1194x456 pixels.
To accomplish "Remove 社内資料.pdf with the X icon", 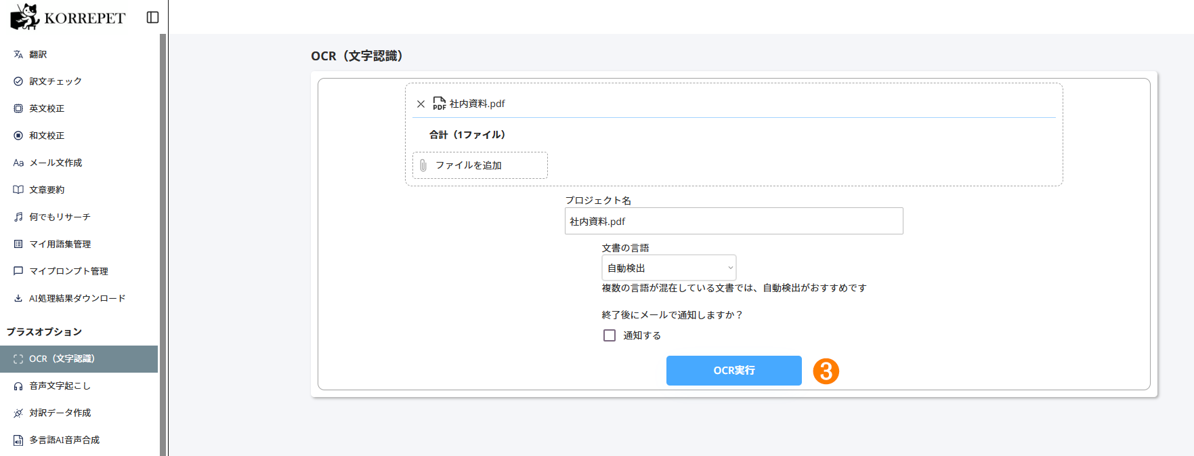I will pyautogui.click(x=421, y=104).
